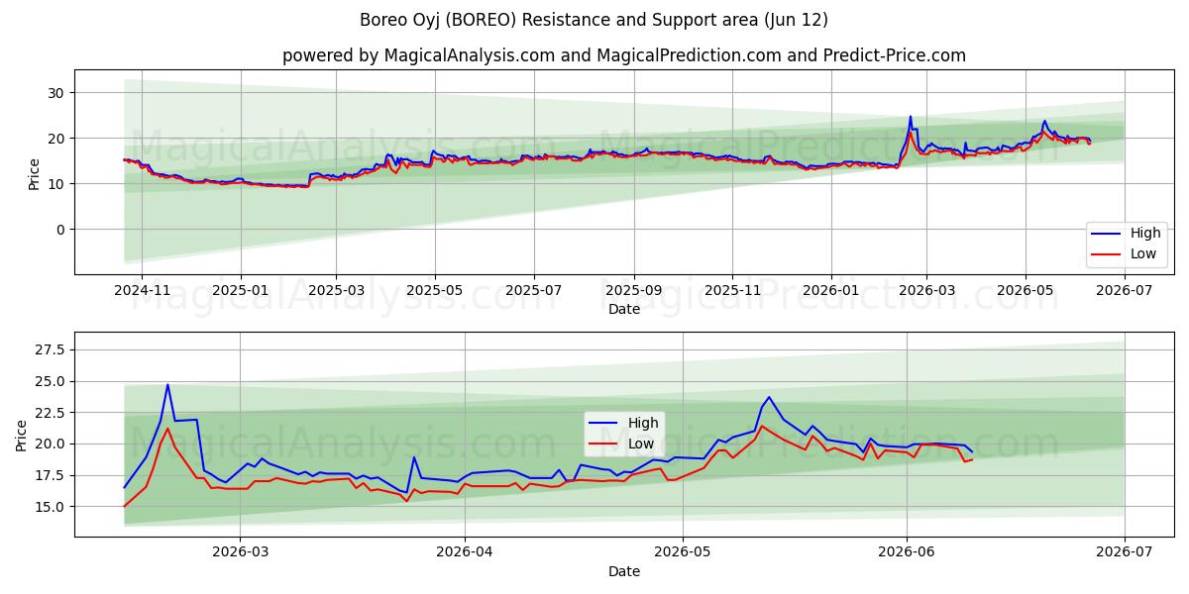Click the '27.5' y-axis label in the bottom chart
Screen dimensions: 1189x594
pyautogui.click(x=51, y=349)
